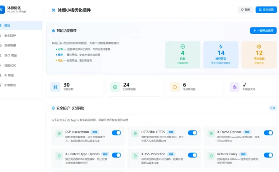Click the shield icon on HSTS 强制 HTTPS card
Viewport: 279px width, 172px height.
coord(135,132)
